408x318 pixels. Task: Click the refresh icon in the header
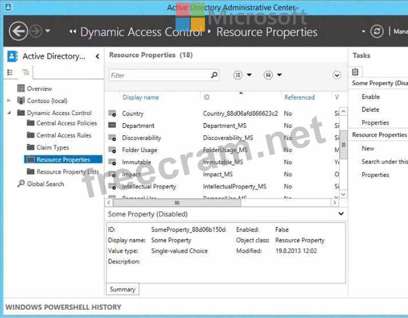[x=377, y=32]
